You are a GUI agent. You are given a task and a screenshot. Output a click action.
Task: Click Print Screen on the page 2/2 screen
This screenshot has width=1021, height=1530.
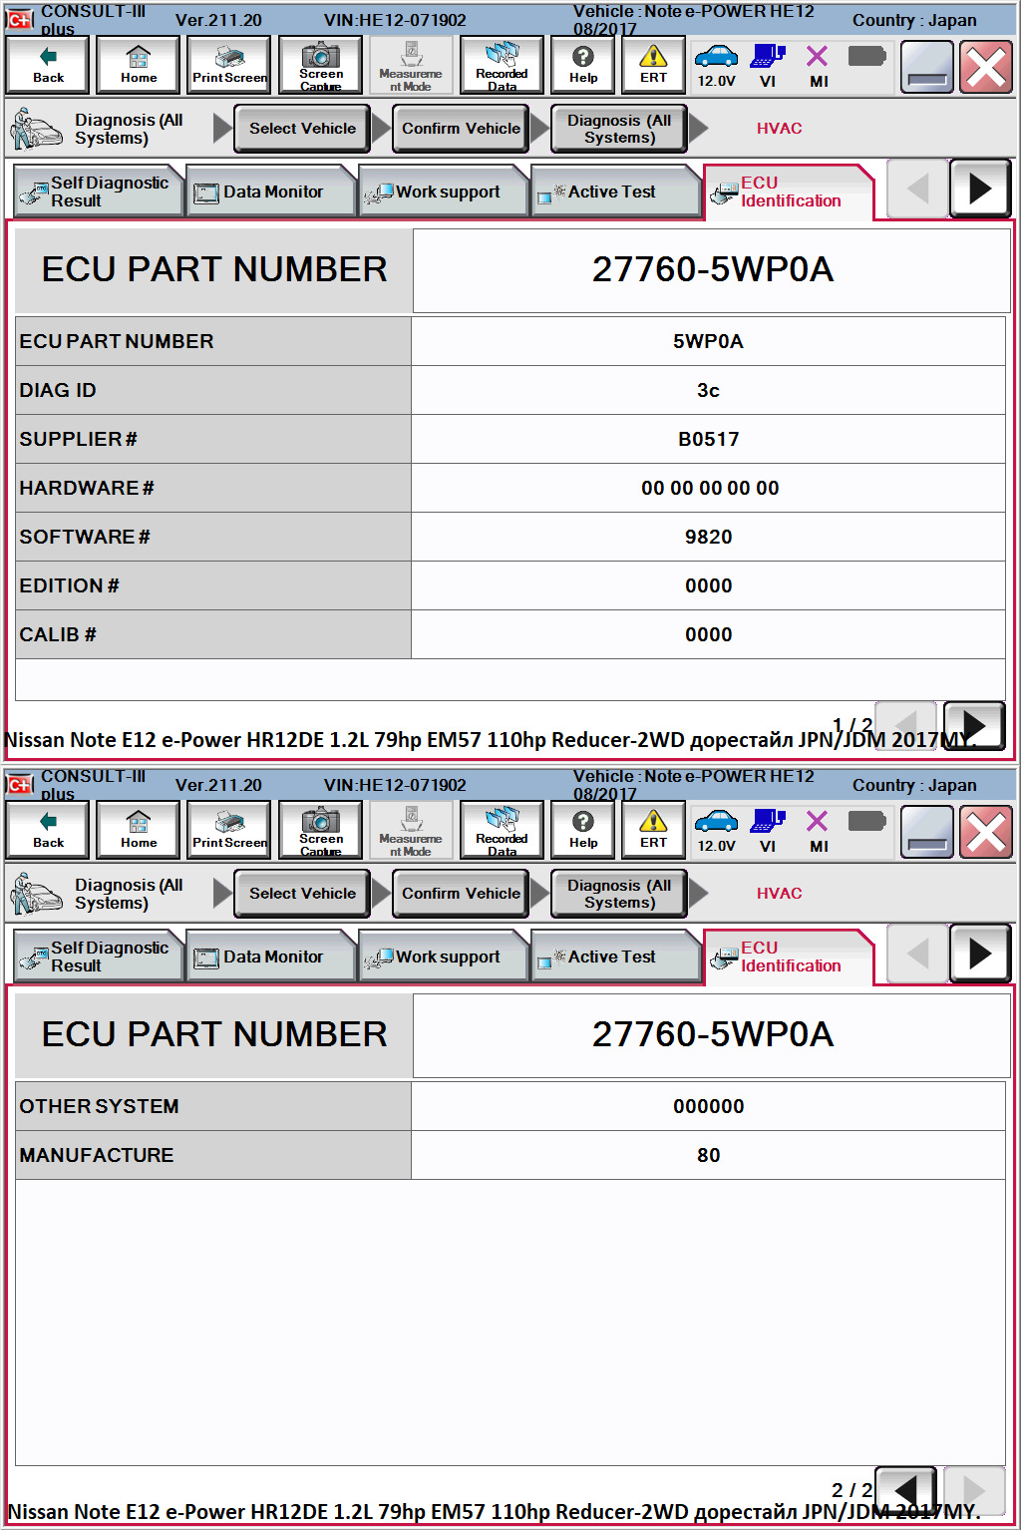pyautogui.click(x=229, y=830)
